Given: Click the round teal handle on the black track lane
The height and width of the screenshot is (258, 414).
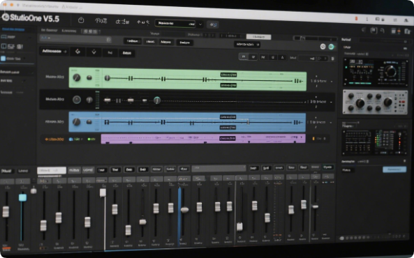Looking at the screenshot, I should (x=157, y=100).
